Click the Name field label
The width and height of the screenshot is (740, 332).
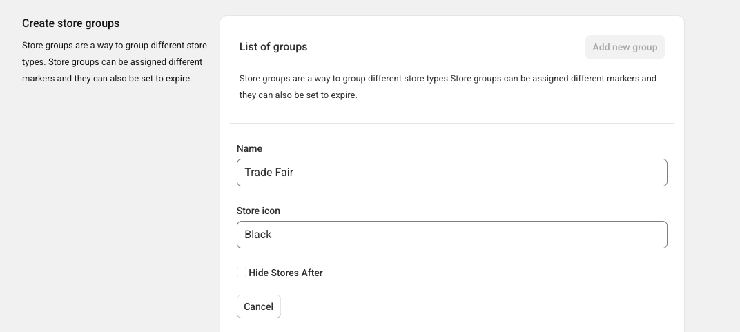click(249, 148)
